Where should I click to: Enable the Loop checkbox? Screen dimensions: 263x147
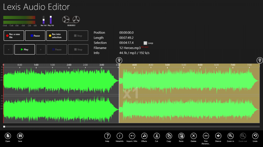(145, 43)
